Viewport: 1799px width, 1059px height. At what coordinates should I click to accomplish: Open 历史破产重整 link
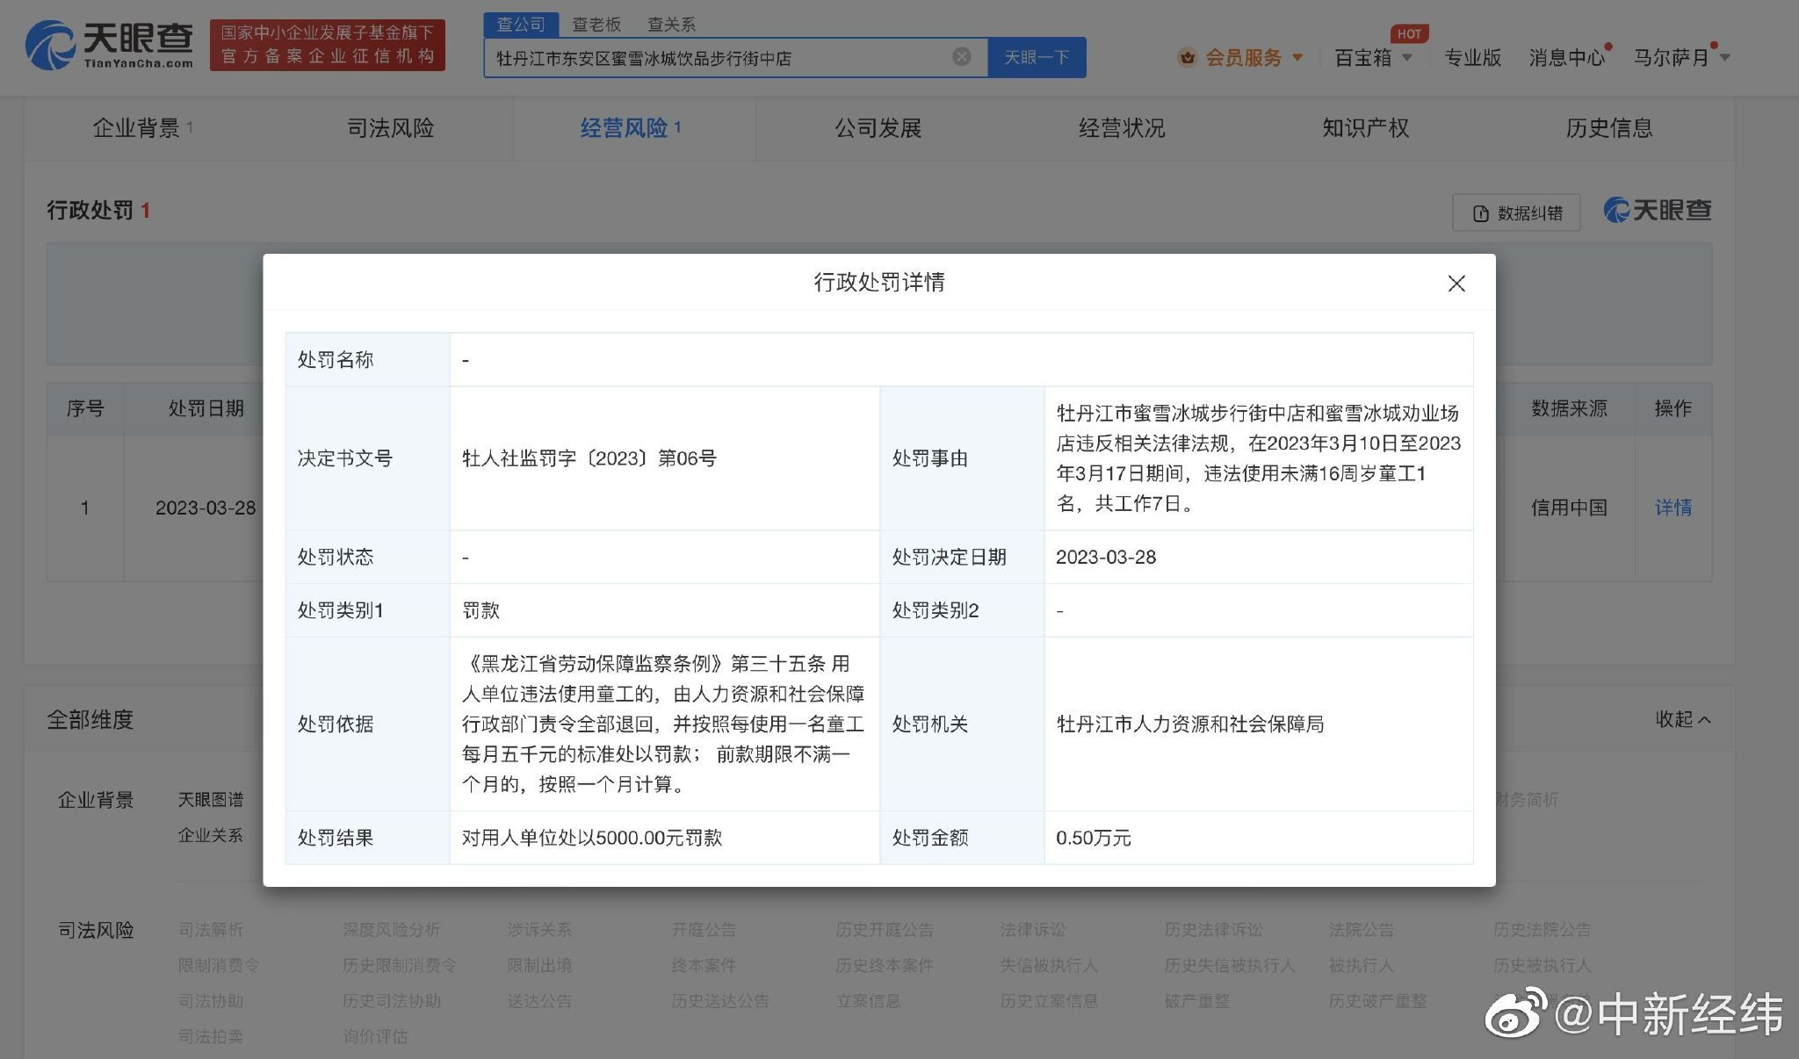1378,1001
